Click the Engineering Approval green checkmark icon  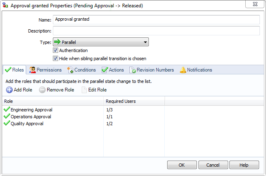[7, 109]
